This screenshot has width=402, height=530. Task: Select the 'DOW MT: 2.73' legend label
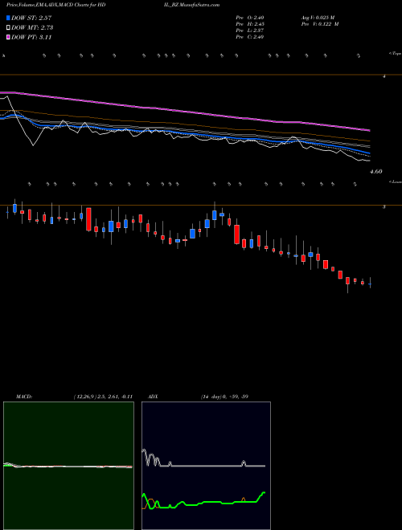[x=32, y=28]
